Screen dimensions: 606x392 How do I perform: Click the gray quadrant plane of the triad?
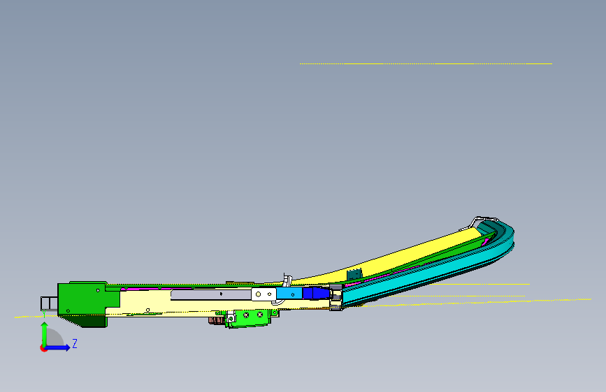click(55, 338)
